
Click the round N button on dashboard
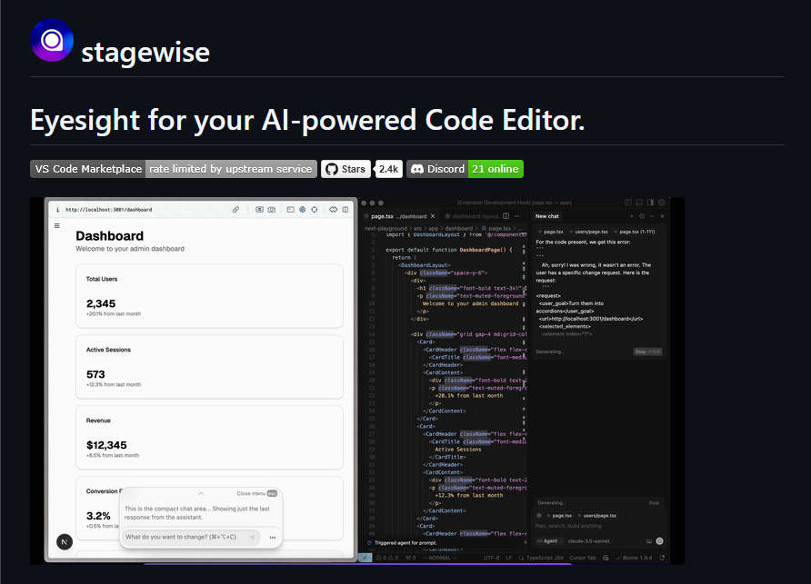coord(65,541)
